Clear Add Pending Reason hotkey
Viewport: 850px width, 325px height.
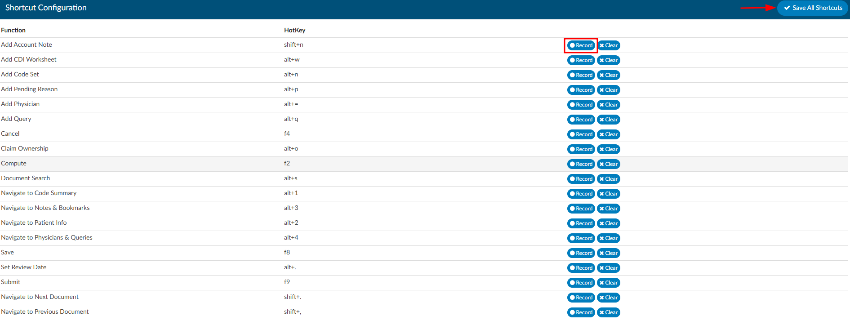pyautogui.click(x=608, y=90)
